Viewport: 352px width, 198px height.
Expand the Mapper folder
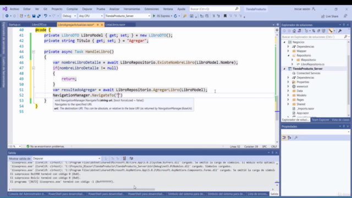[x=288, y=51]
